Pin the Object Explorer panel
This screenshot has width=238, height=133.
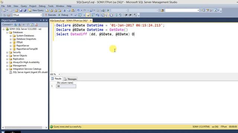pyautogui.click(x=44, y=20)
